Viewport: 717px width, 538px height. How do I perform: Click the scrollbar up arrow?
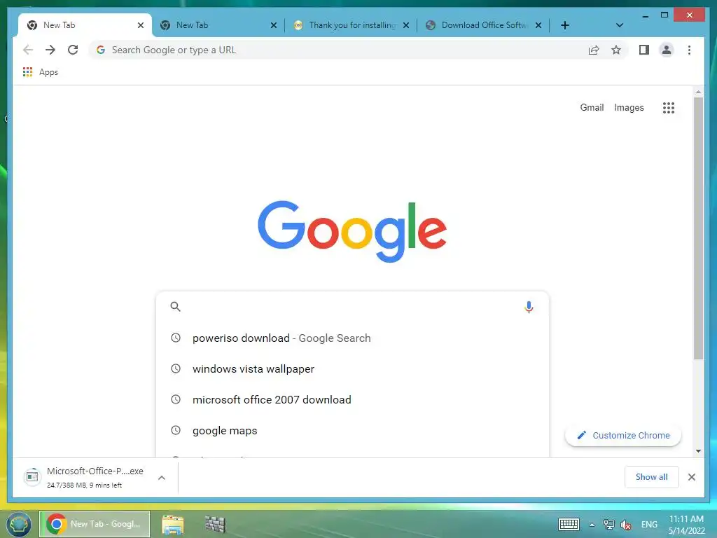pos(698,92)
